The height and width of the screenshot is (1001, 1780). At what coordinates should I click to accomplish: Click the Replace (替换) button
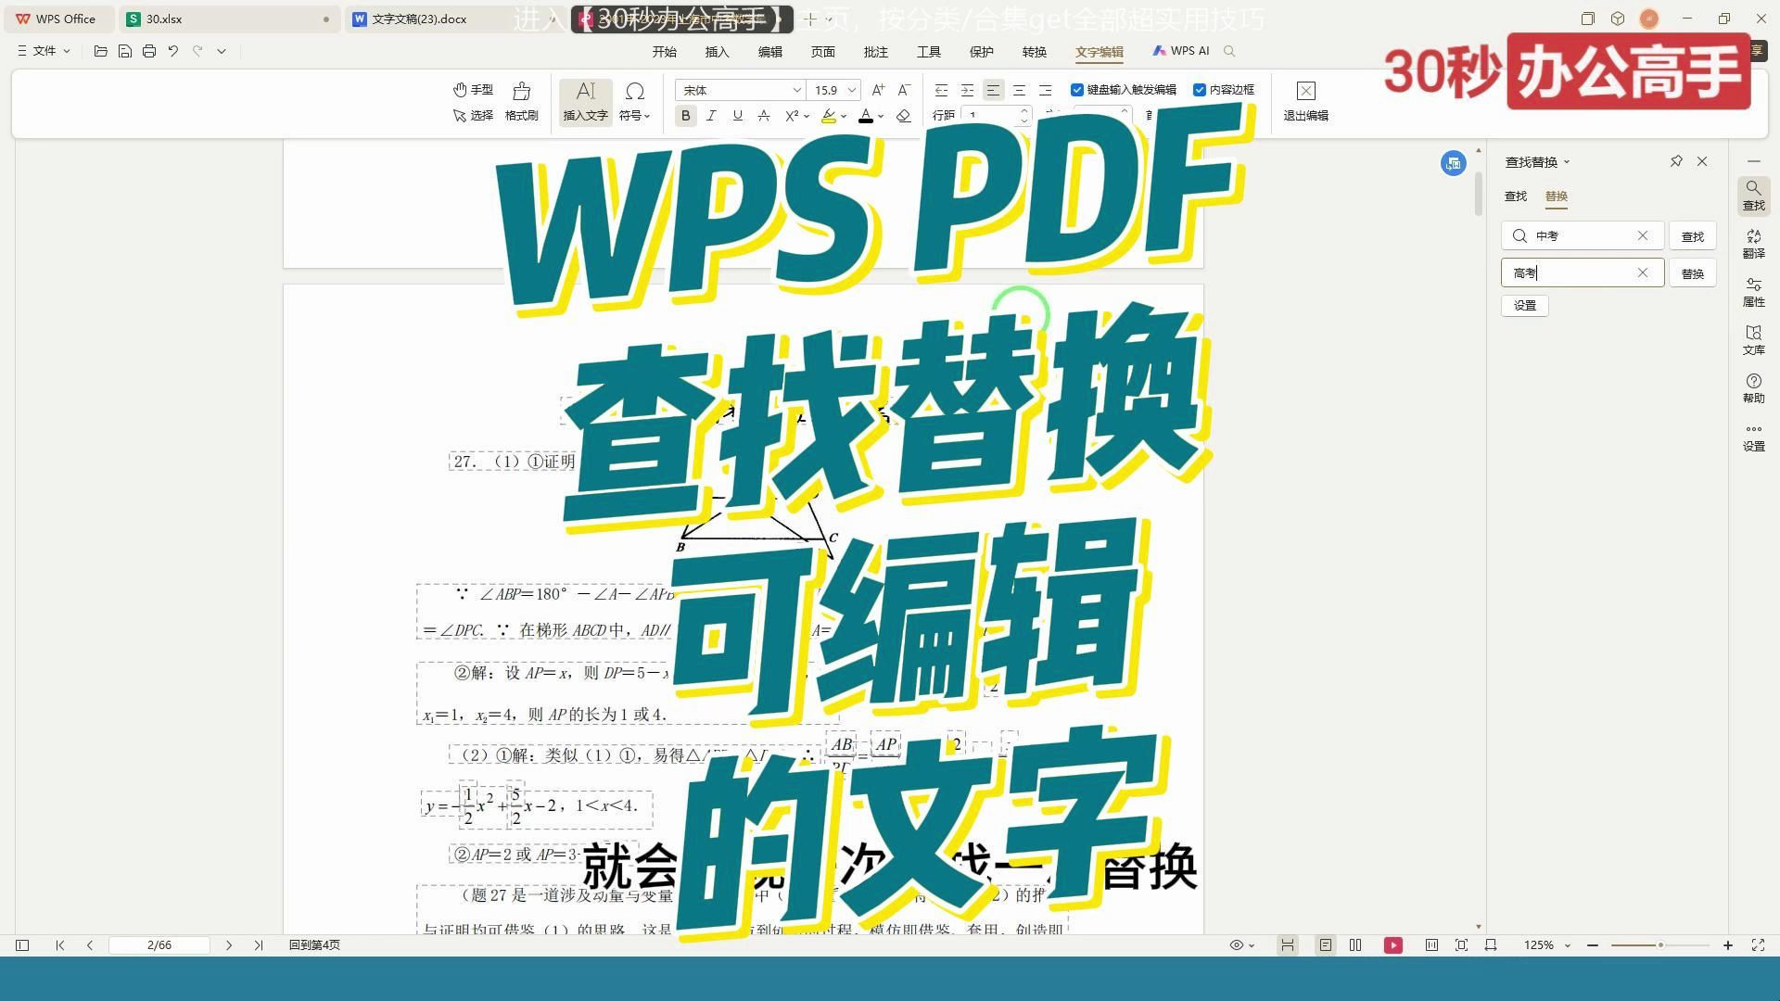point(1692,273)
